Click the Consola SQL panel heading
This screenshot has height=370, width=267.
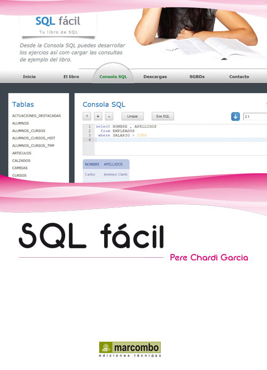(x=104, y=104)
